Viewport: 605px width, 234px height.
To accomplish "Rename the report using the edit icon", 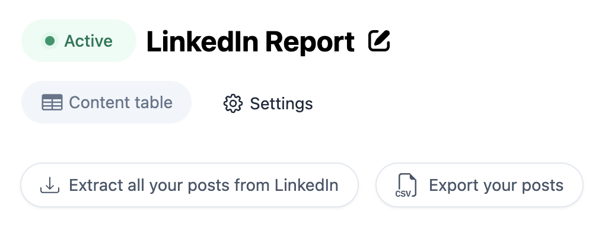I will (x=379, y=41).
